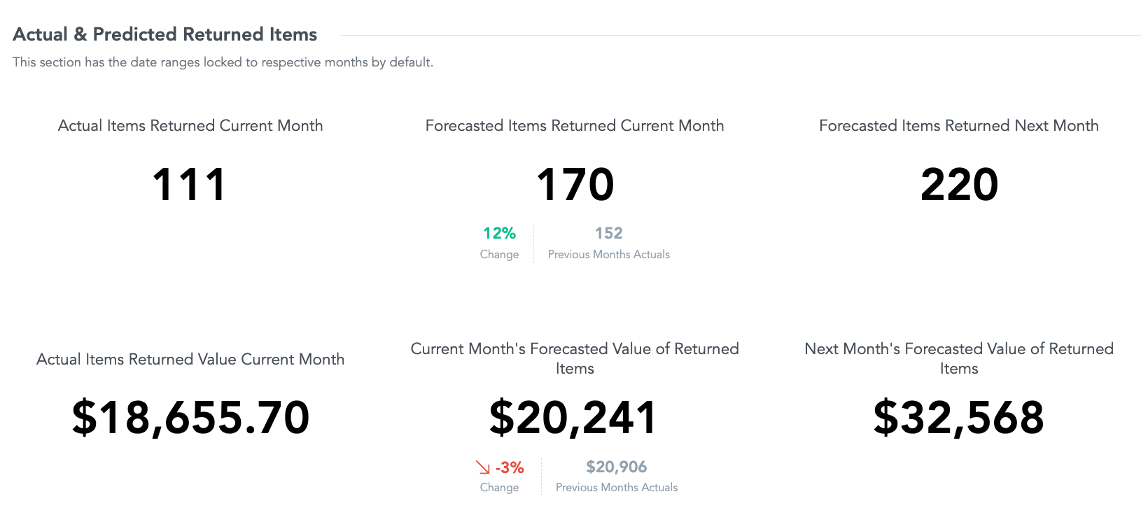Open Actual Items Returned Value Current Month title

pos(190,360)
